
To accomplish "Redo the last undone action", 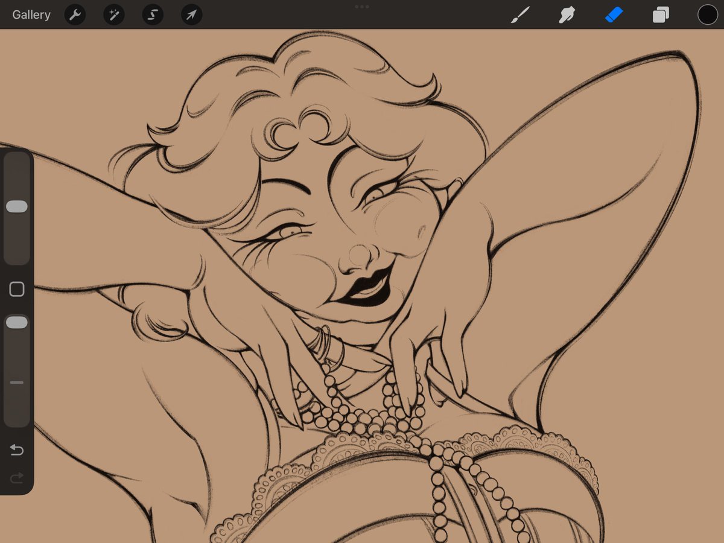I will [x=17, y=478].
